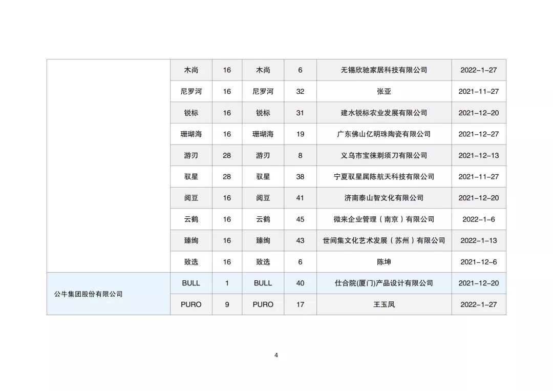Select the number 19 in 珊瑚海 row
This screenshot has height=391, width=553.
tap(300, 134)
